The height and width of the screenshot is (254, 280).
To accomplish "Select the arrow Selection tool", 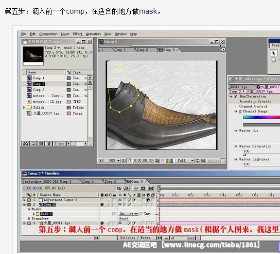I will coord(273,53).
